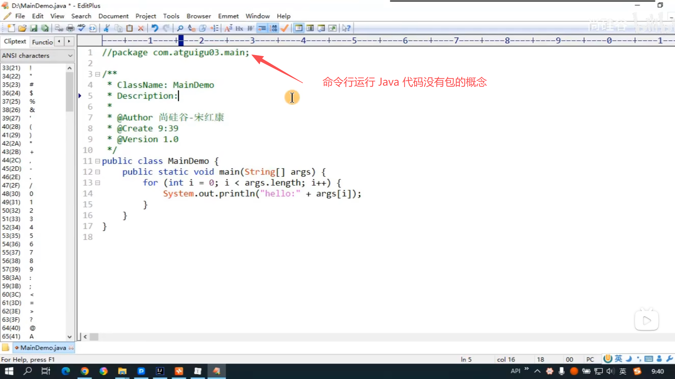The width and height of the screenshot is (675, 379).
Task: Click the Undo arrow icon
Action: [155, 28]
